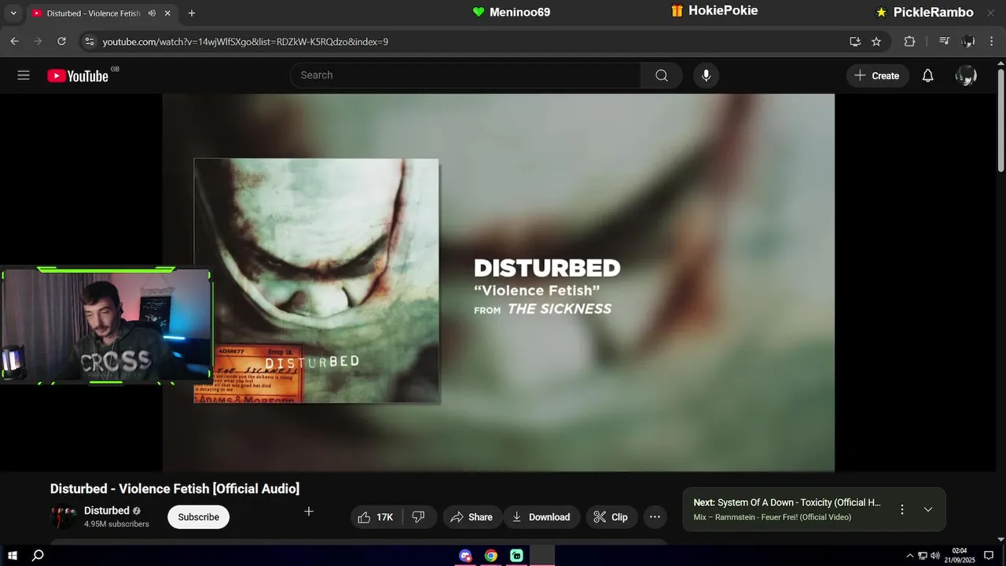The width and height of the screenshot is (1006, 566).
Task: Like the video with thumbs up
Action: pyautogui.click(x=376, y=516)
